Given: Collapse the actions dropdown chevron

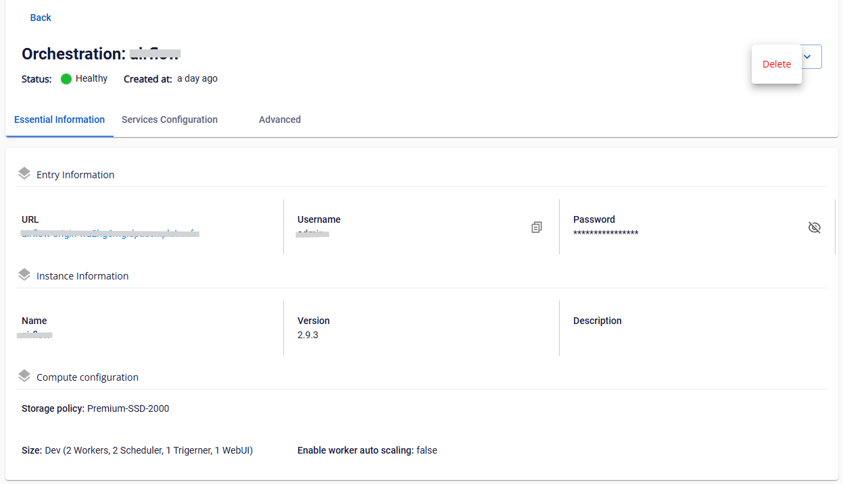Looking at the screenshot, I should (807, 57).
